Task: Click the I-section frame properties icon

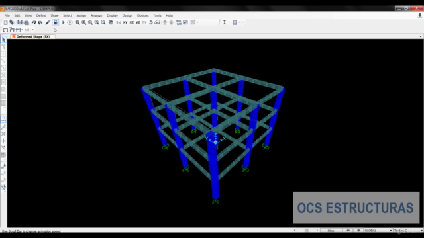Action: [x=225, y=22]
